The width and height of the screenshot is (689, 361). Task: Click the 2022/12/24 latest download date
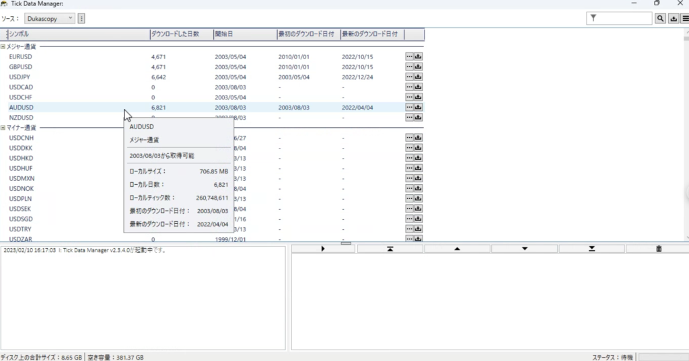point(357,77)
